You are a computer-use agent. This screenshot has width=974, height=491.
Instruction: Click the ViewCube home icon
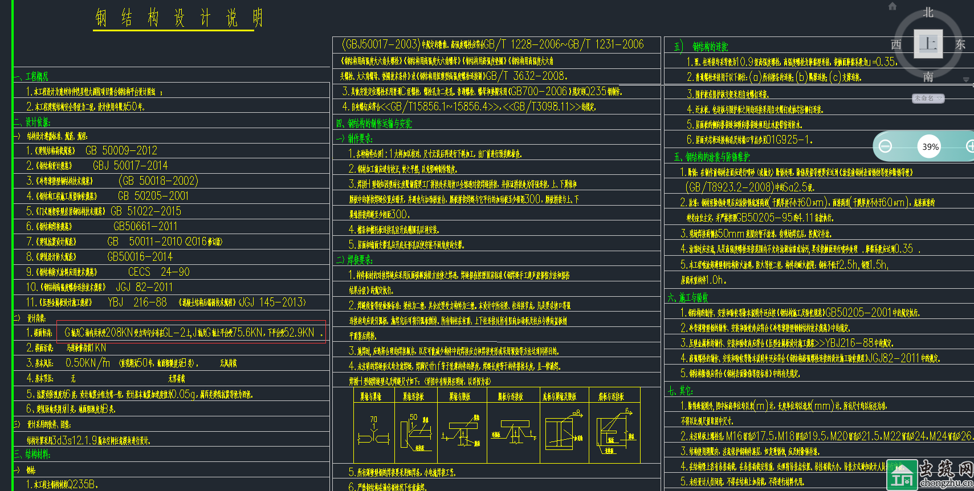tap(893, 6)
